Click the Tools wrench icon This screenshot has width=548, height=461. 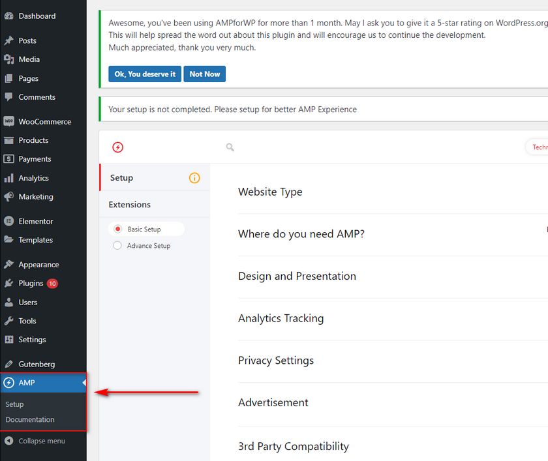click(8, 321)
